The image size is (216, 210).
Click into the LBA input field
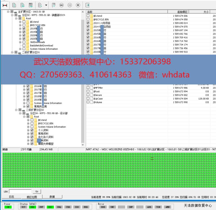point(20,191)
